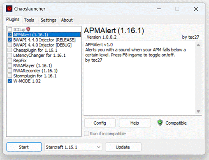Close the Chaoslauncher window
Viewport: 209px width, 160px height.
click(x=196, y=9)
